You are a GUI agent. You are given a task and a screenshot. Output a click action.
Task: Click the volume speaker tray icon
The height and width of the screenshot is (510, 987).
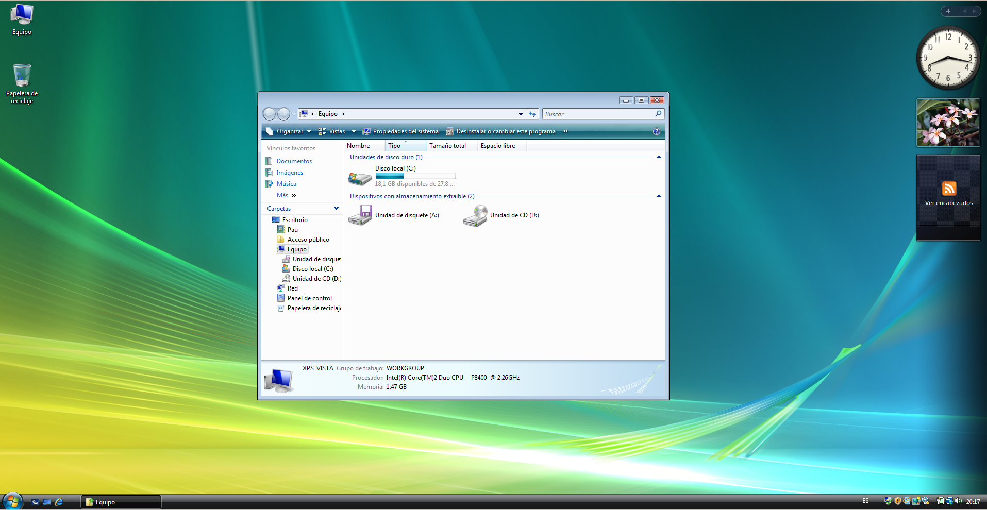(x=958, y=501)
